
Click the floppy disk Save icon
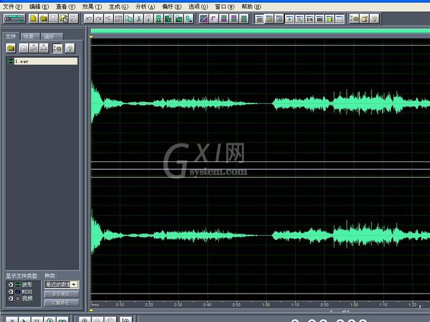(53, 19)
